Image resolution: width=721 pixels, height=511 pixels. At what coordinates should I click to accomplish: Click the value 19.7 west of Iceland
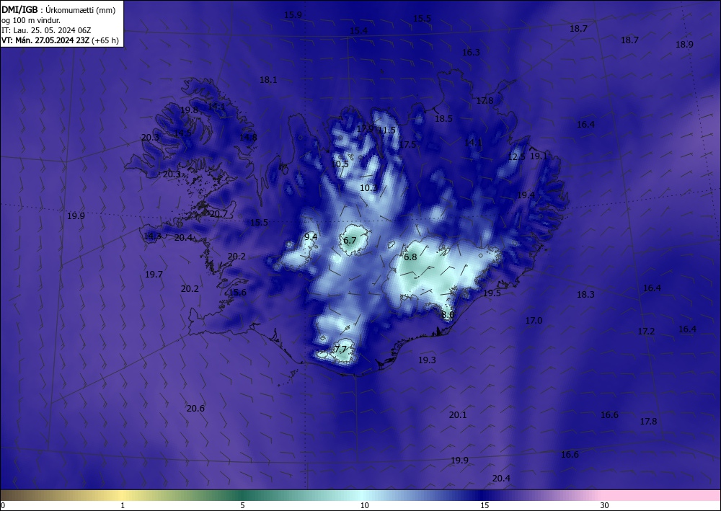coord(154,275)
